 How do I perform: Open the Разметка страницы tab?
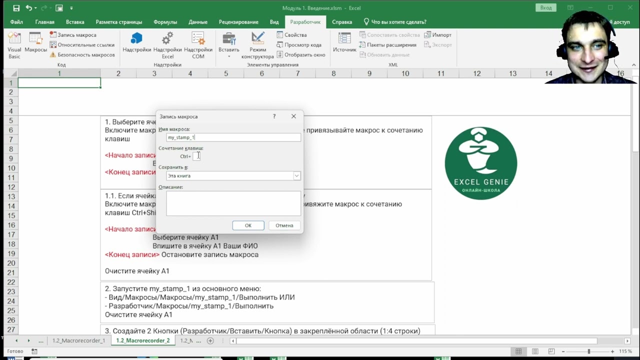click(x=119, y=22)
